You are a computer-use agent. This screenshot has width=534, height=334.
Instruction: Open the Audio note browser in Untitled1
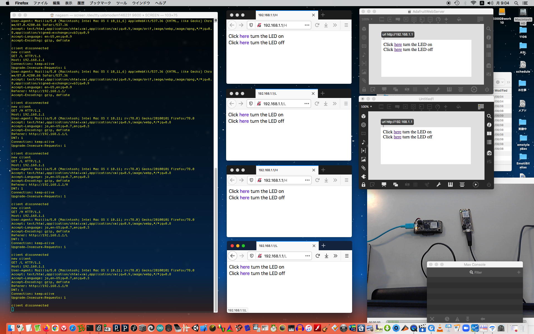[x=364, y=142]
